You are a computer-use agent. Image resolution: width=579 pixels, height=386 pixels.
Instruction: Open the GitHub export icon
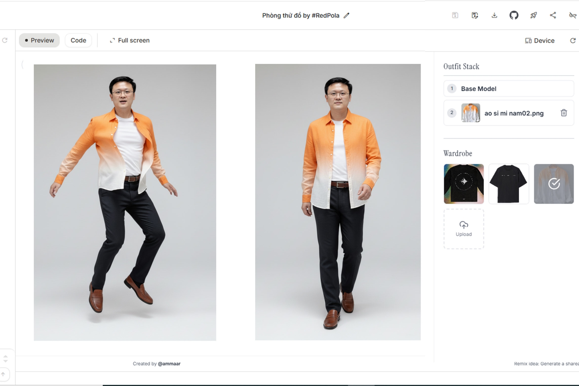click(514, 15)
